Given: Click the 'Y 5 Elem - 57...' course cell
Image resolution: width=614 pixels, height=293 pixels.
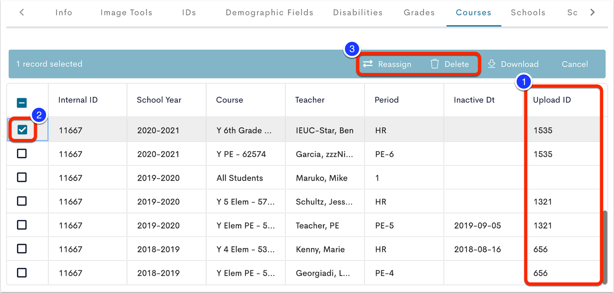Looking at the screenshot, I should click(x=246, y=202).
